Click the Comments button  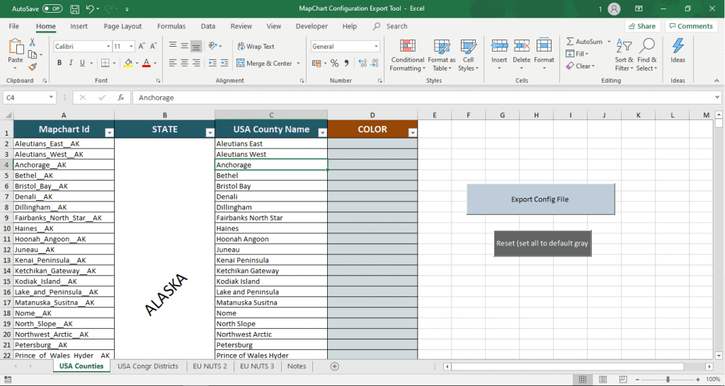(x=691, y=26)
